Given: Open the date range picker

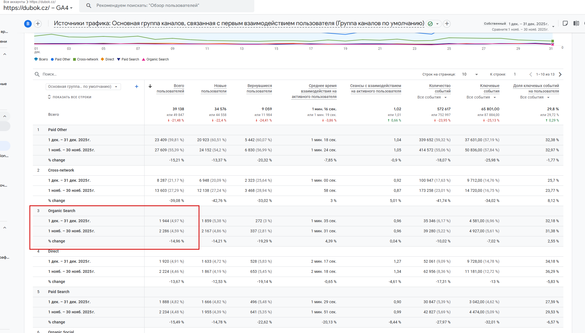Looking at the screenshot, I should tap(528, 24).
